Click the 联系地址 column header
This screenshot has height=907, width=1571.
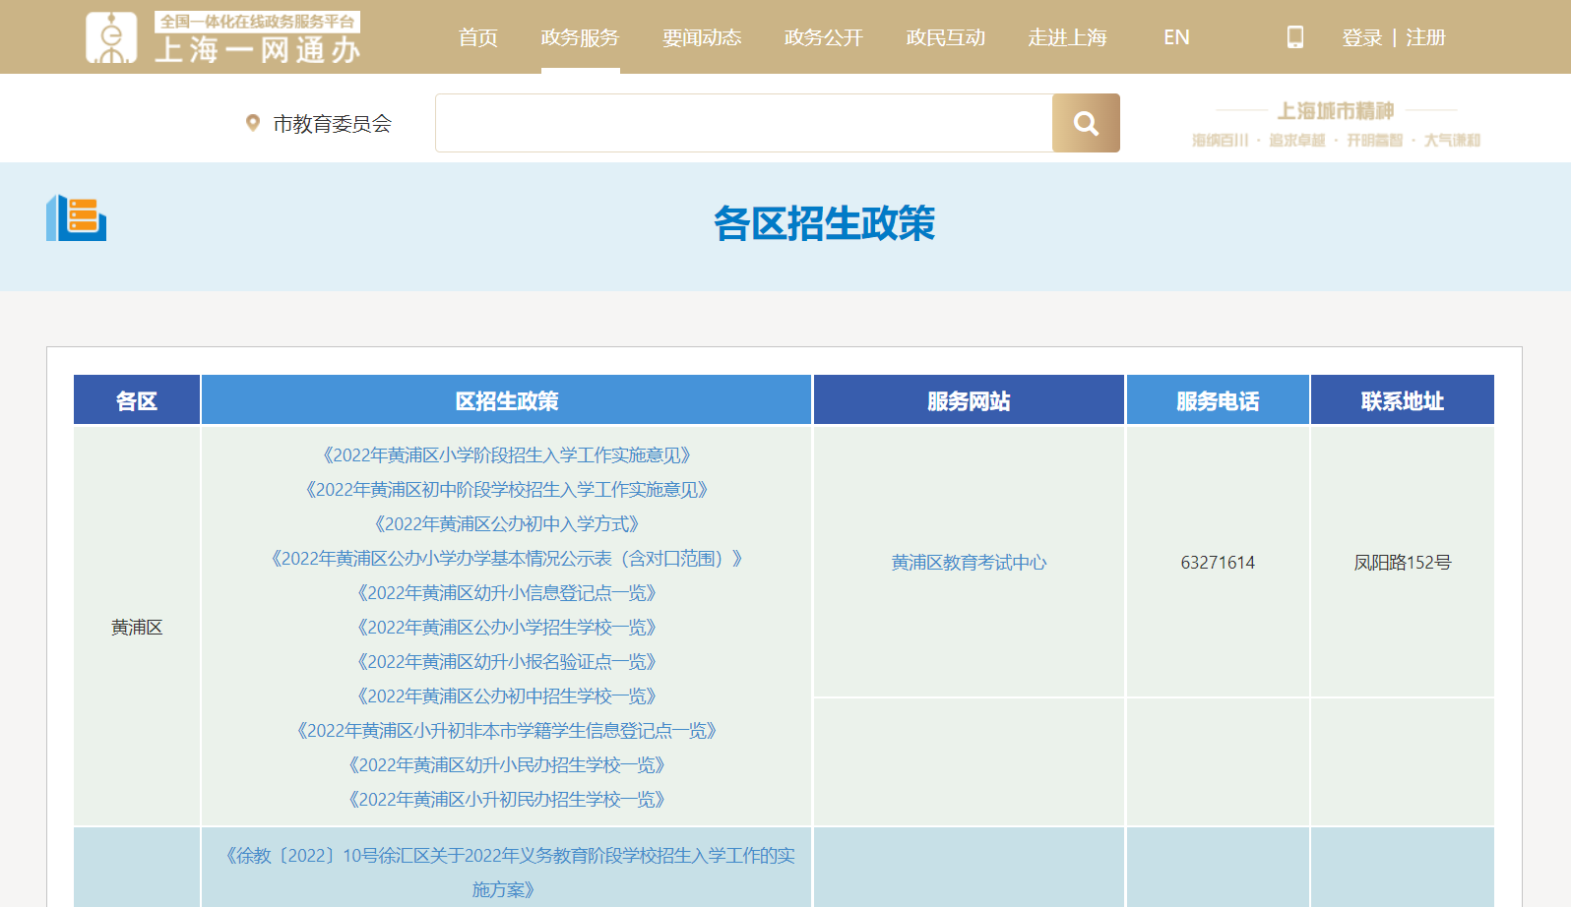click(x=1403, y=400)
